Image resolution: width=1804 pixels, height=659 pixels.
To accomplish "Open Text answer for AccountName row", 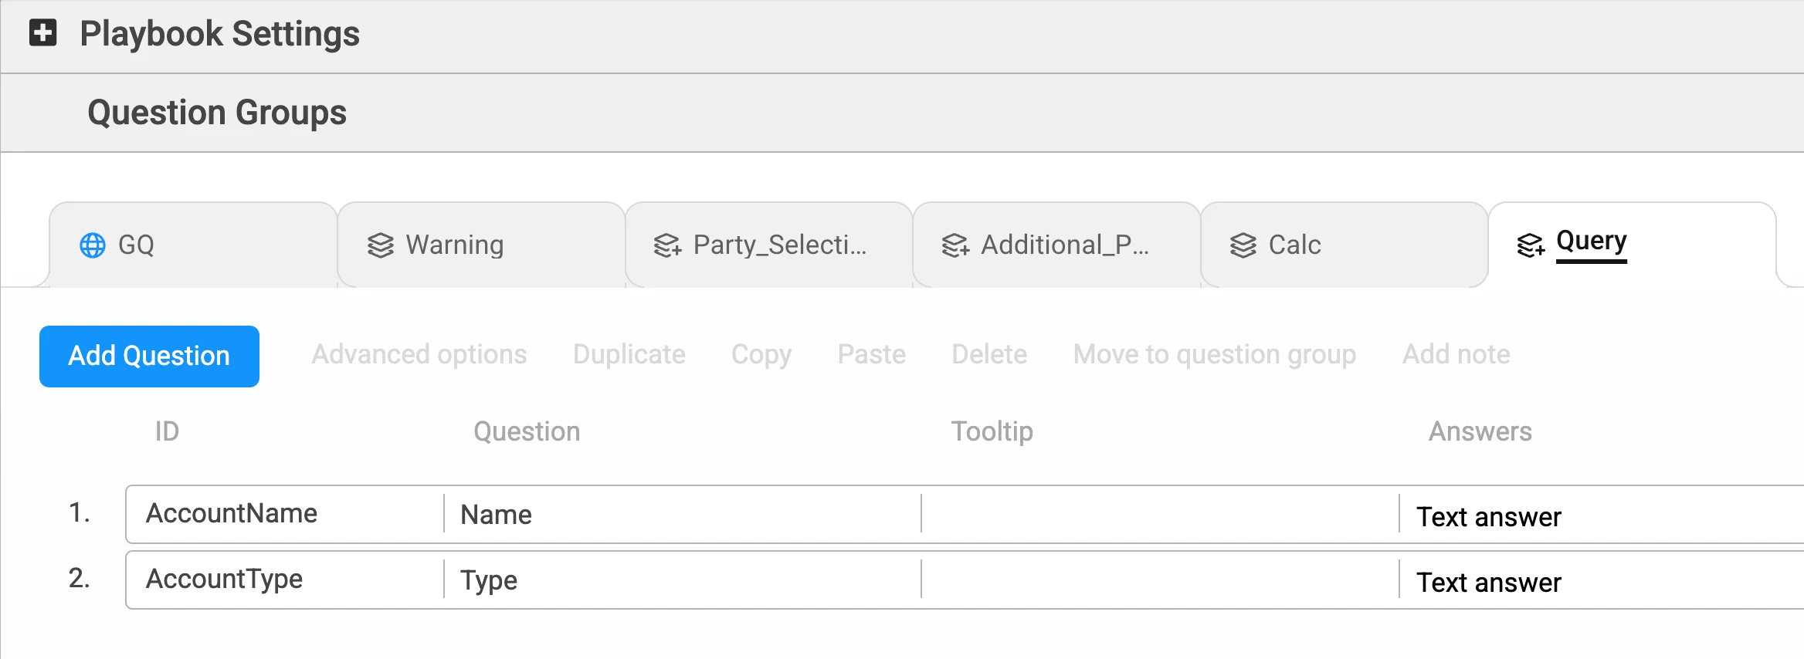I will [x=1489, y=516].
